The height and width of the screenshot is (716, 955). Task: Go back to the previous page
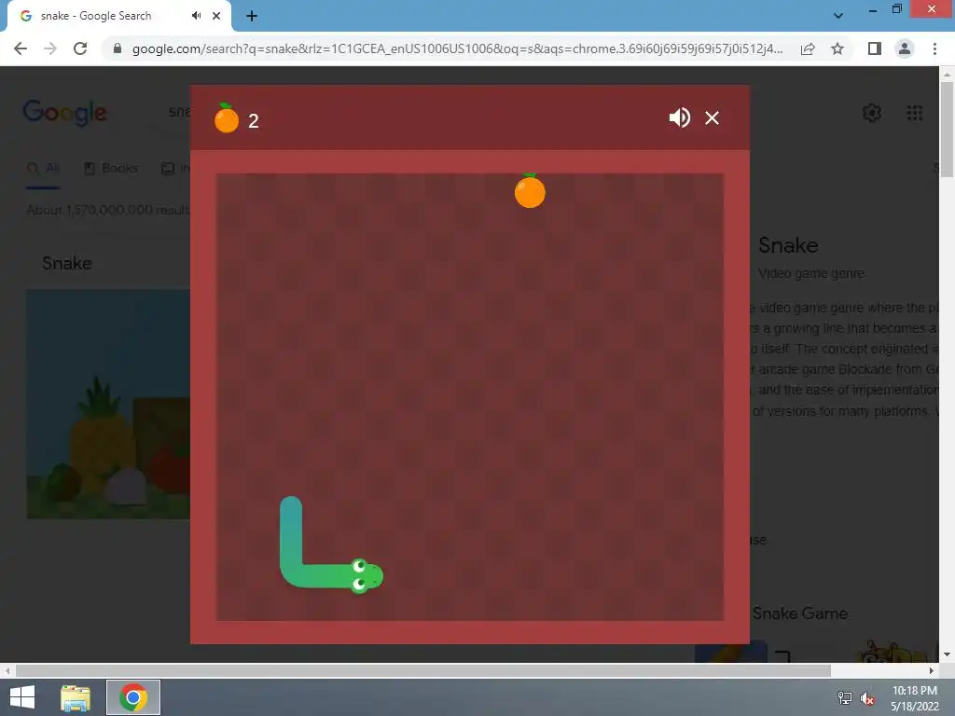pyautogui.click(x=21, y=48)
